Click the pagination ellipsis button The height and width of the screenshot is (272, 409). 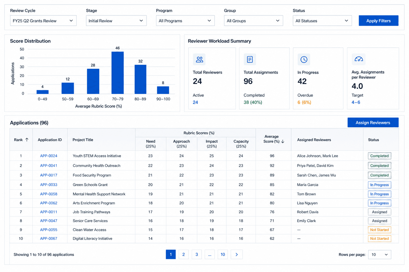tap(210, 254)
